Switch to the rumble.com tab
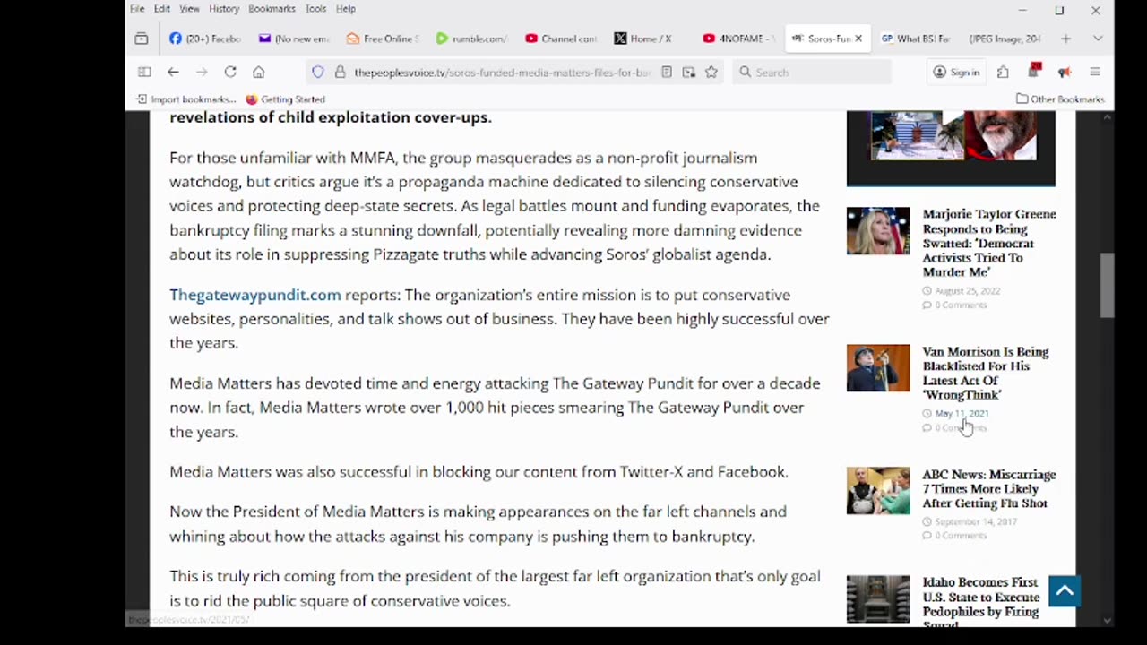Image resolution: width=1147 pixels, height=645 pixels. (x=471, y=39)
